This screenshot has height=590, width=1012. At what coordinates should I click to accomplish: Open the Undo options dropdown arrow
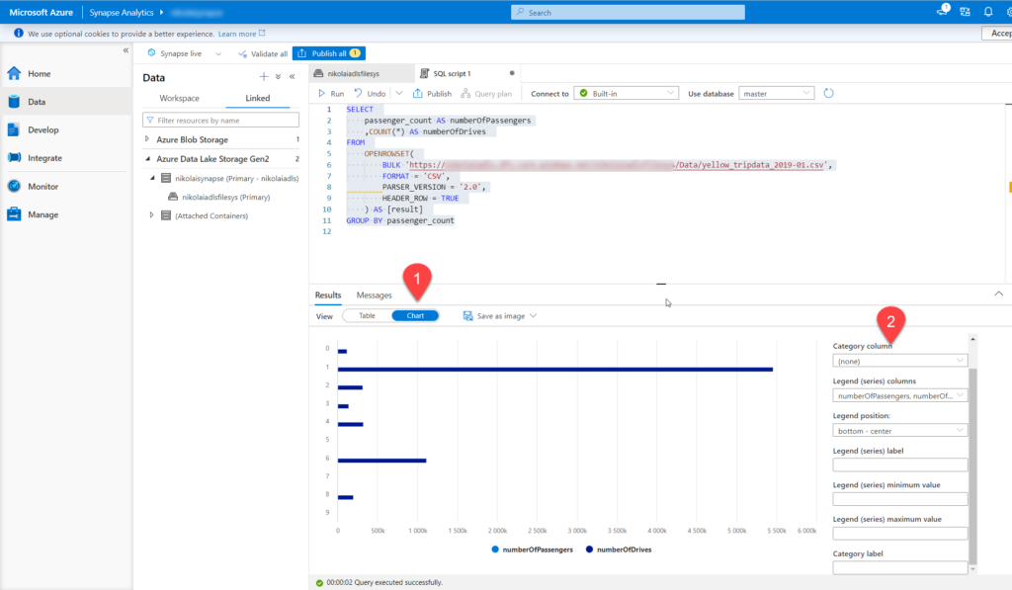click(x=399, y=94)
